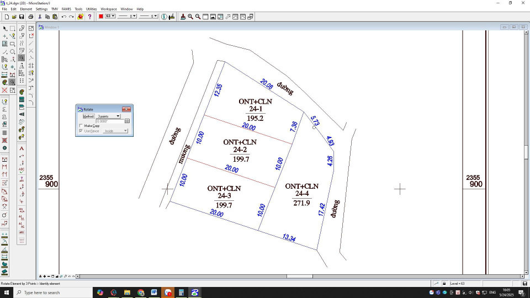530x298 pixels.
Task: Zoom out with the magnifier minus icon
Action: click(x=198, y=17)
